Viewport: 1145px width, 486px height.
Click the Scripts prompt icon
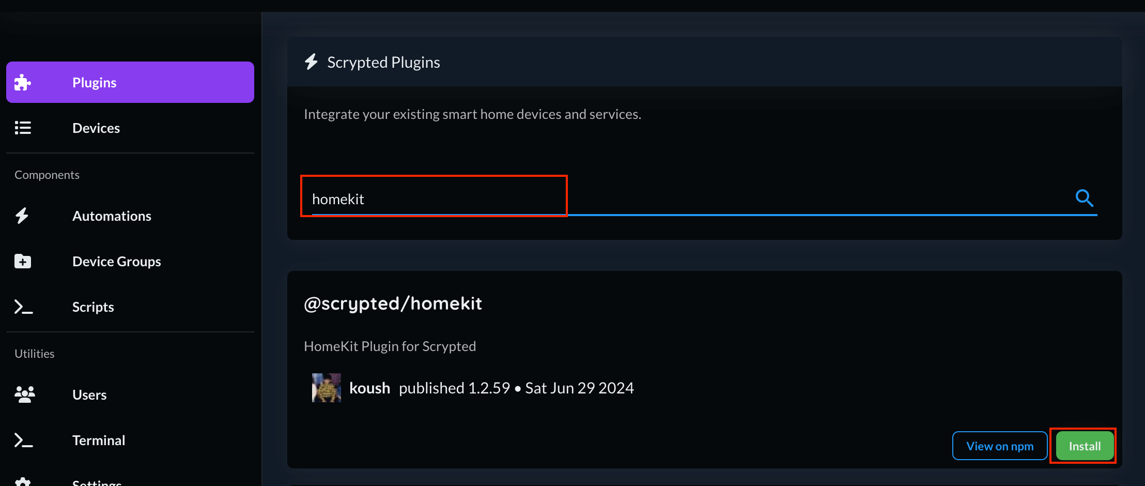23,307
